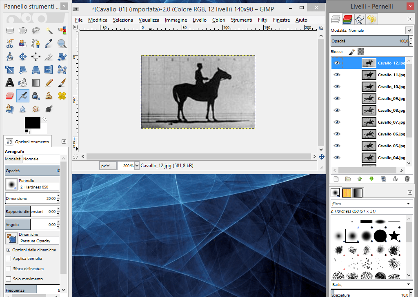This screenshot has width=418, height=297.
Task: Select the Blur/Sharpen droplet tool
Action: (x=23, y=109)
